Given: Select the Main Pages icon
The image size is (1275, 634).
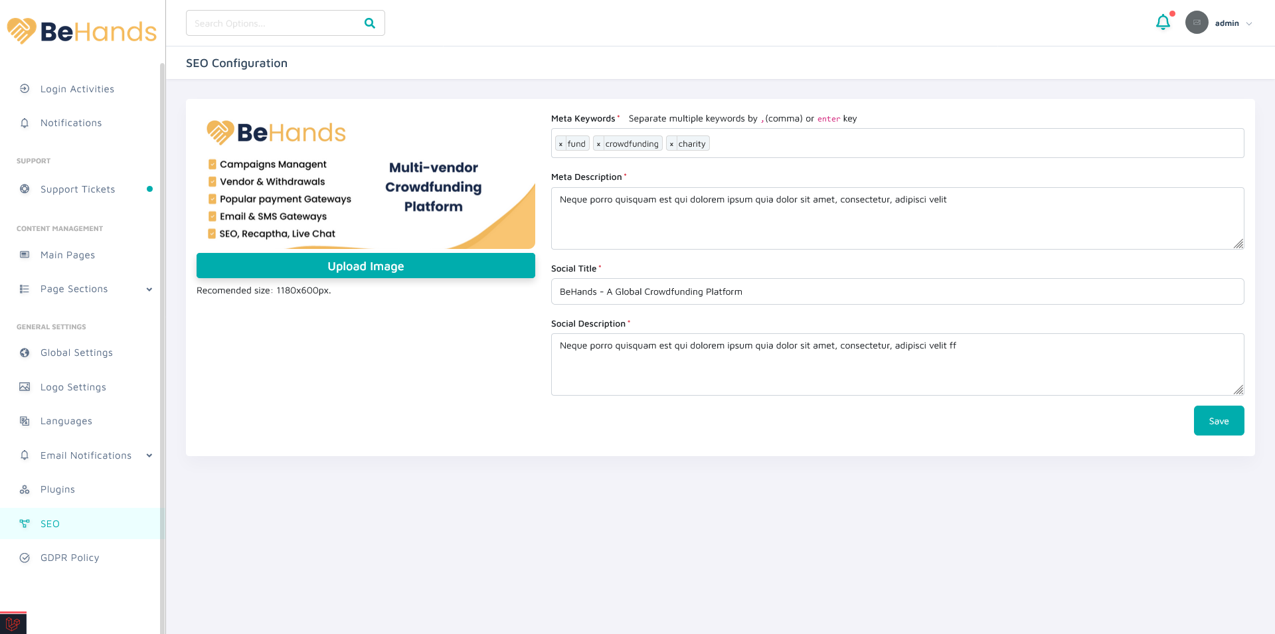Looking at the screenshot, I should (25, 254).
